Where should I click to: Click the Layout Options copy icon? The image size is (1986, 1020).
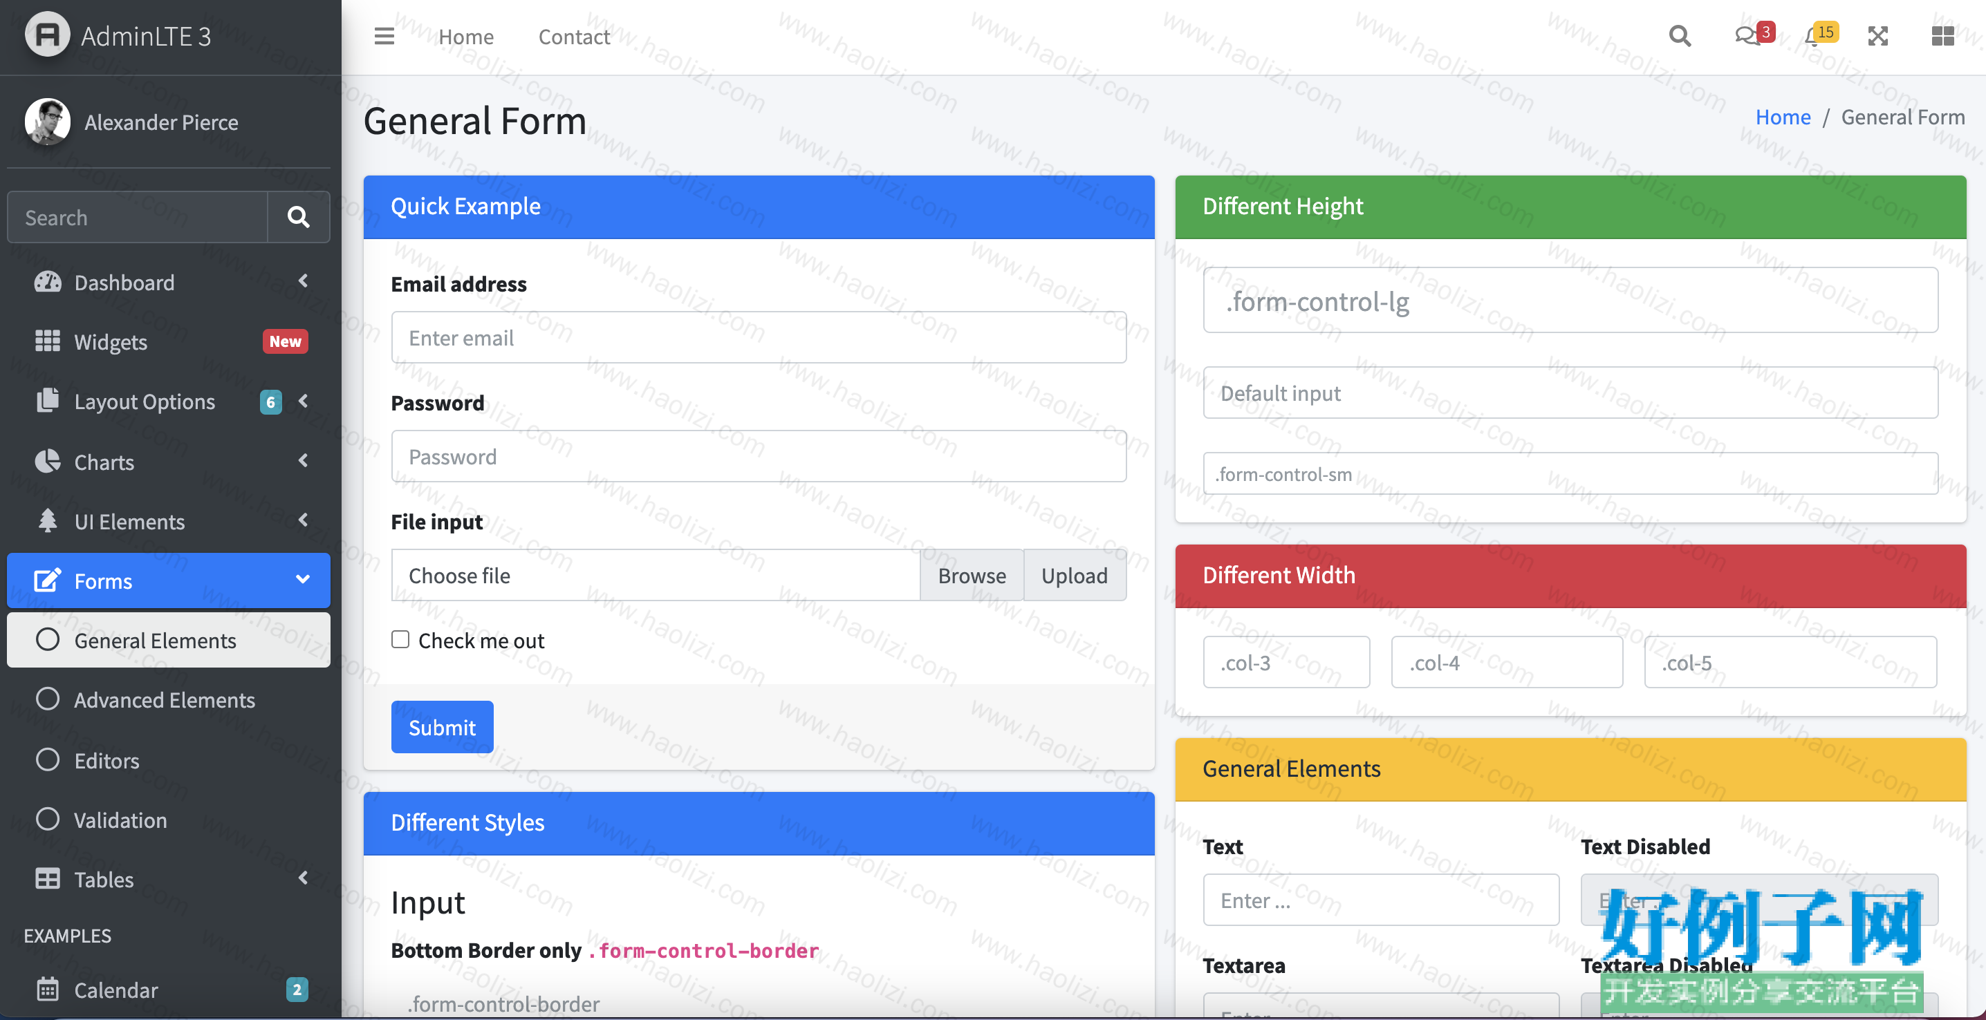pyautogui.click(x=48, y=401)
